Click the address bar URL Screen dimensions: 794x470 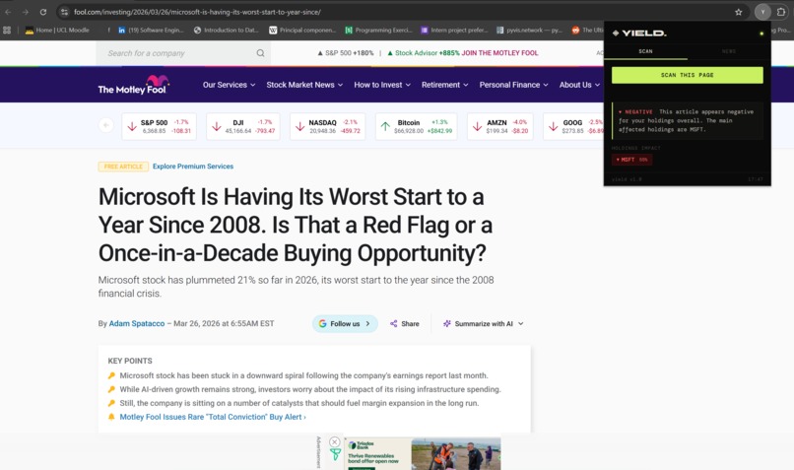point(197,12)
